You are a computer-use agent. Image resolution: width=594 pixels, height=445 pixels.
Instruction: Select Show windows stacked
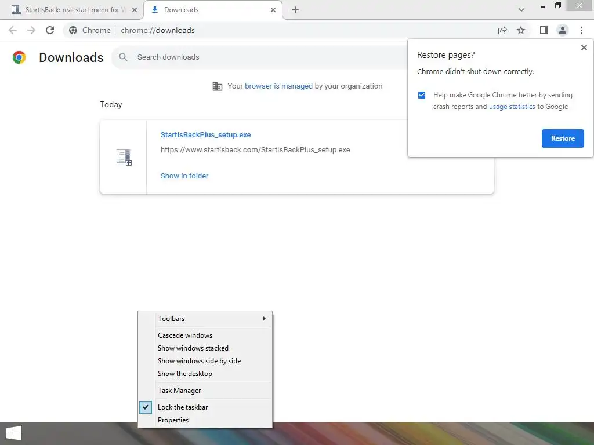tap(205, 348)
